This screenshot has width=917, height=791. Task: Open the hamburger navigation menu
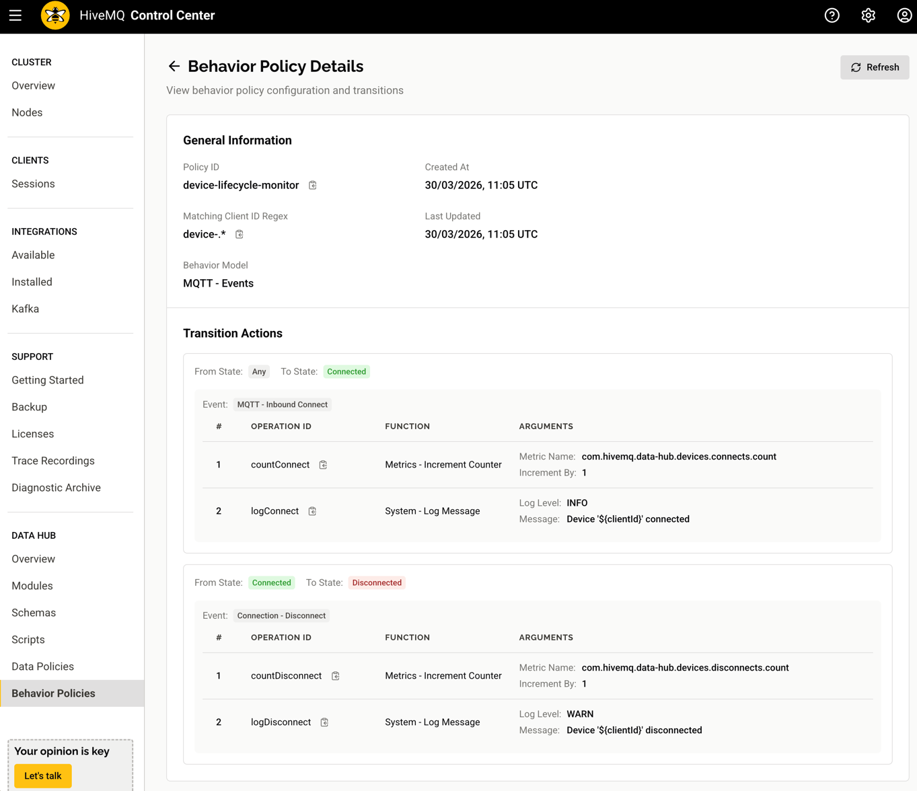click(x=15, y=15)
